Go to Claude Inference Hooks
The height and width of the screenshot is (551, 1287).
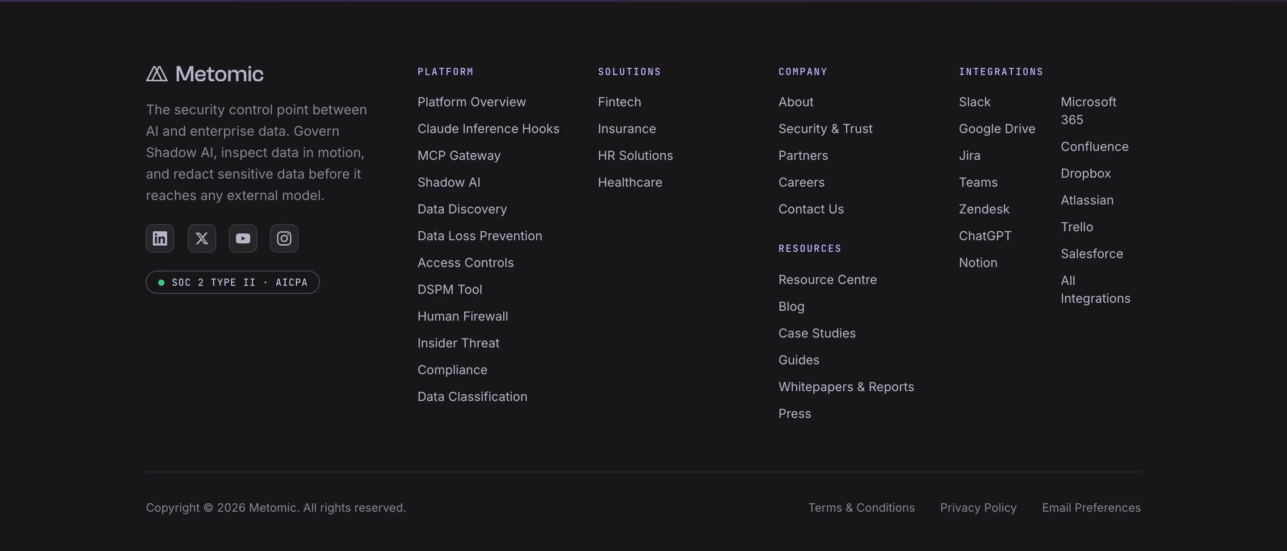coord(488,129)
